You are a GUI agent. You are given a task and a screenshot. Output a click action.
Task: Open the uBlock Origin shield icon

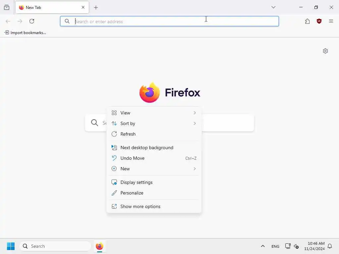[319, 21]
